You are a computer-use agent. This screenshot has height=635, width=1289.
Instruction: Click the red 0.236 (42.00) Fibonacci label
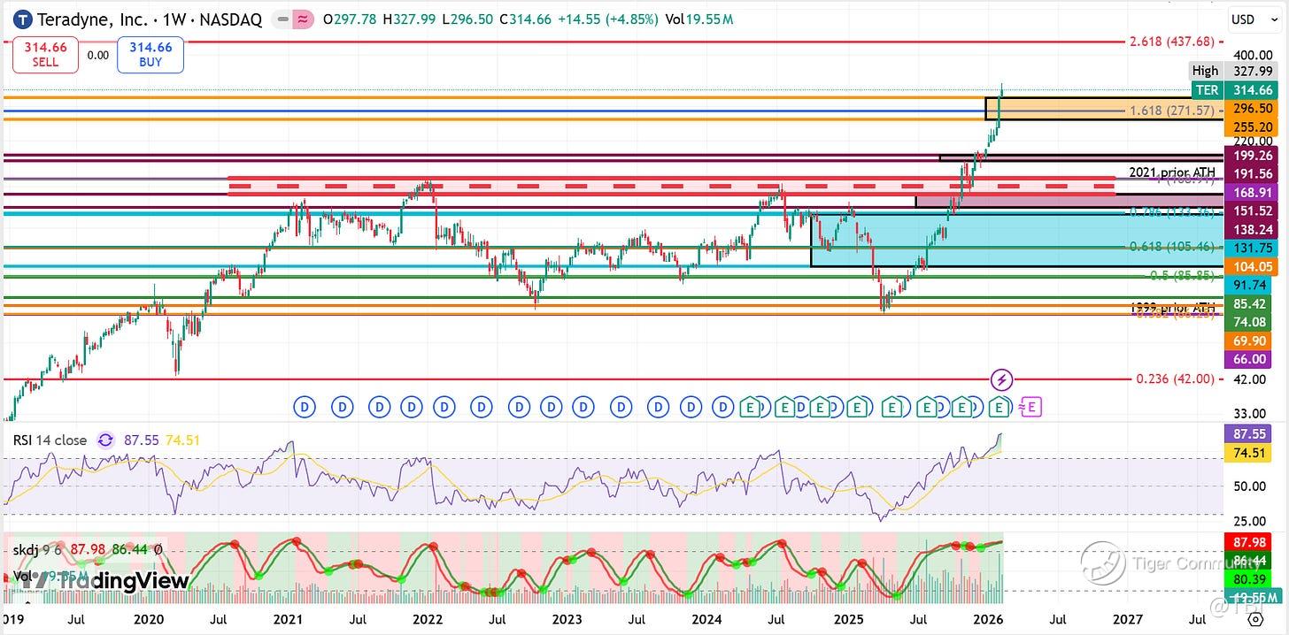1175,379
